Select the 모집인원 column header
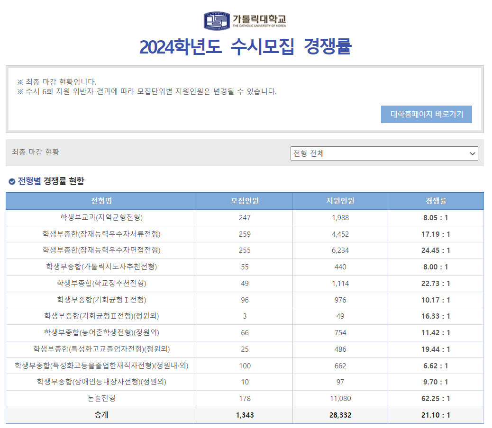492x428 pixels. pos(245,201)
